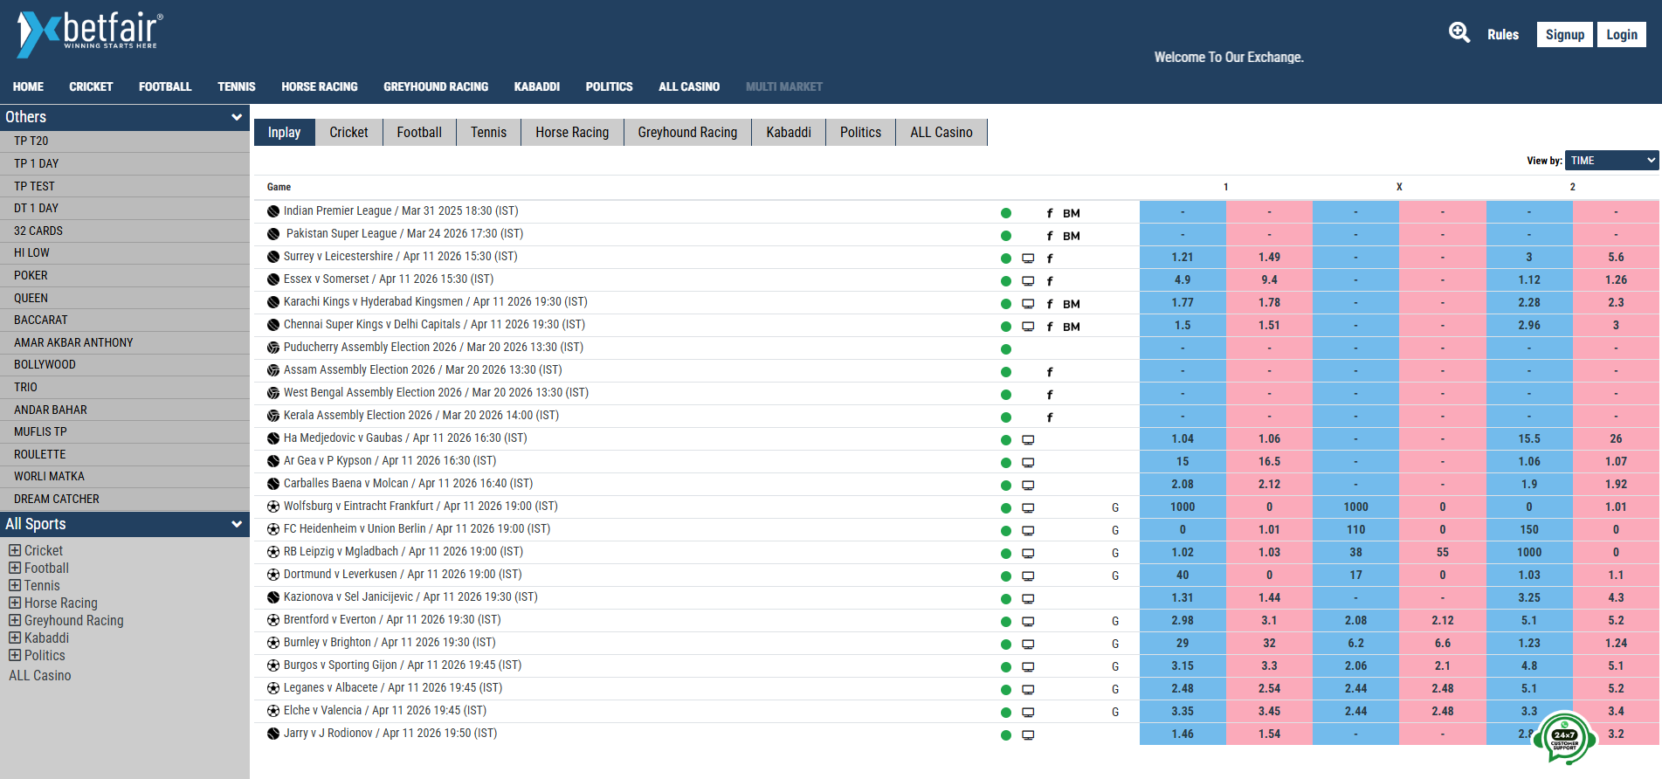Click the TV icon for Ha Medjedovic v Gaubas
This screenshot has width=1662, height=779.
(x=1028, y=440)
